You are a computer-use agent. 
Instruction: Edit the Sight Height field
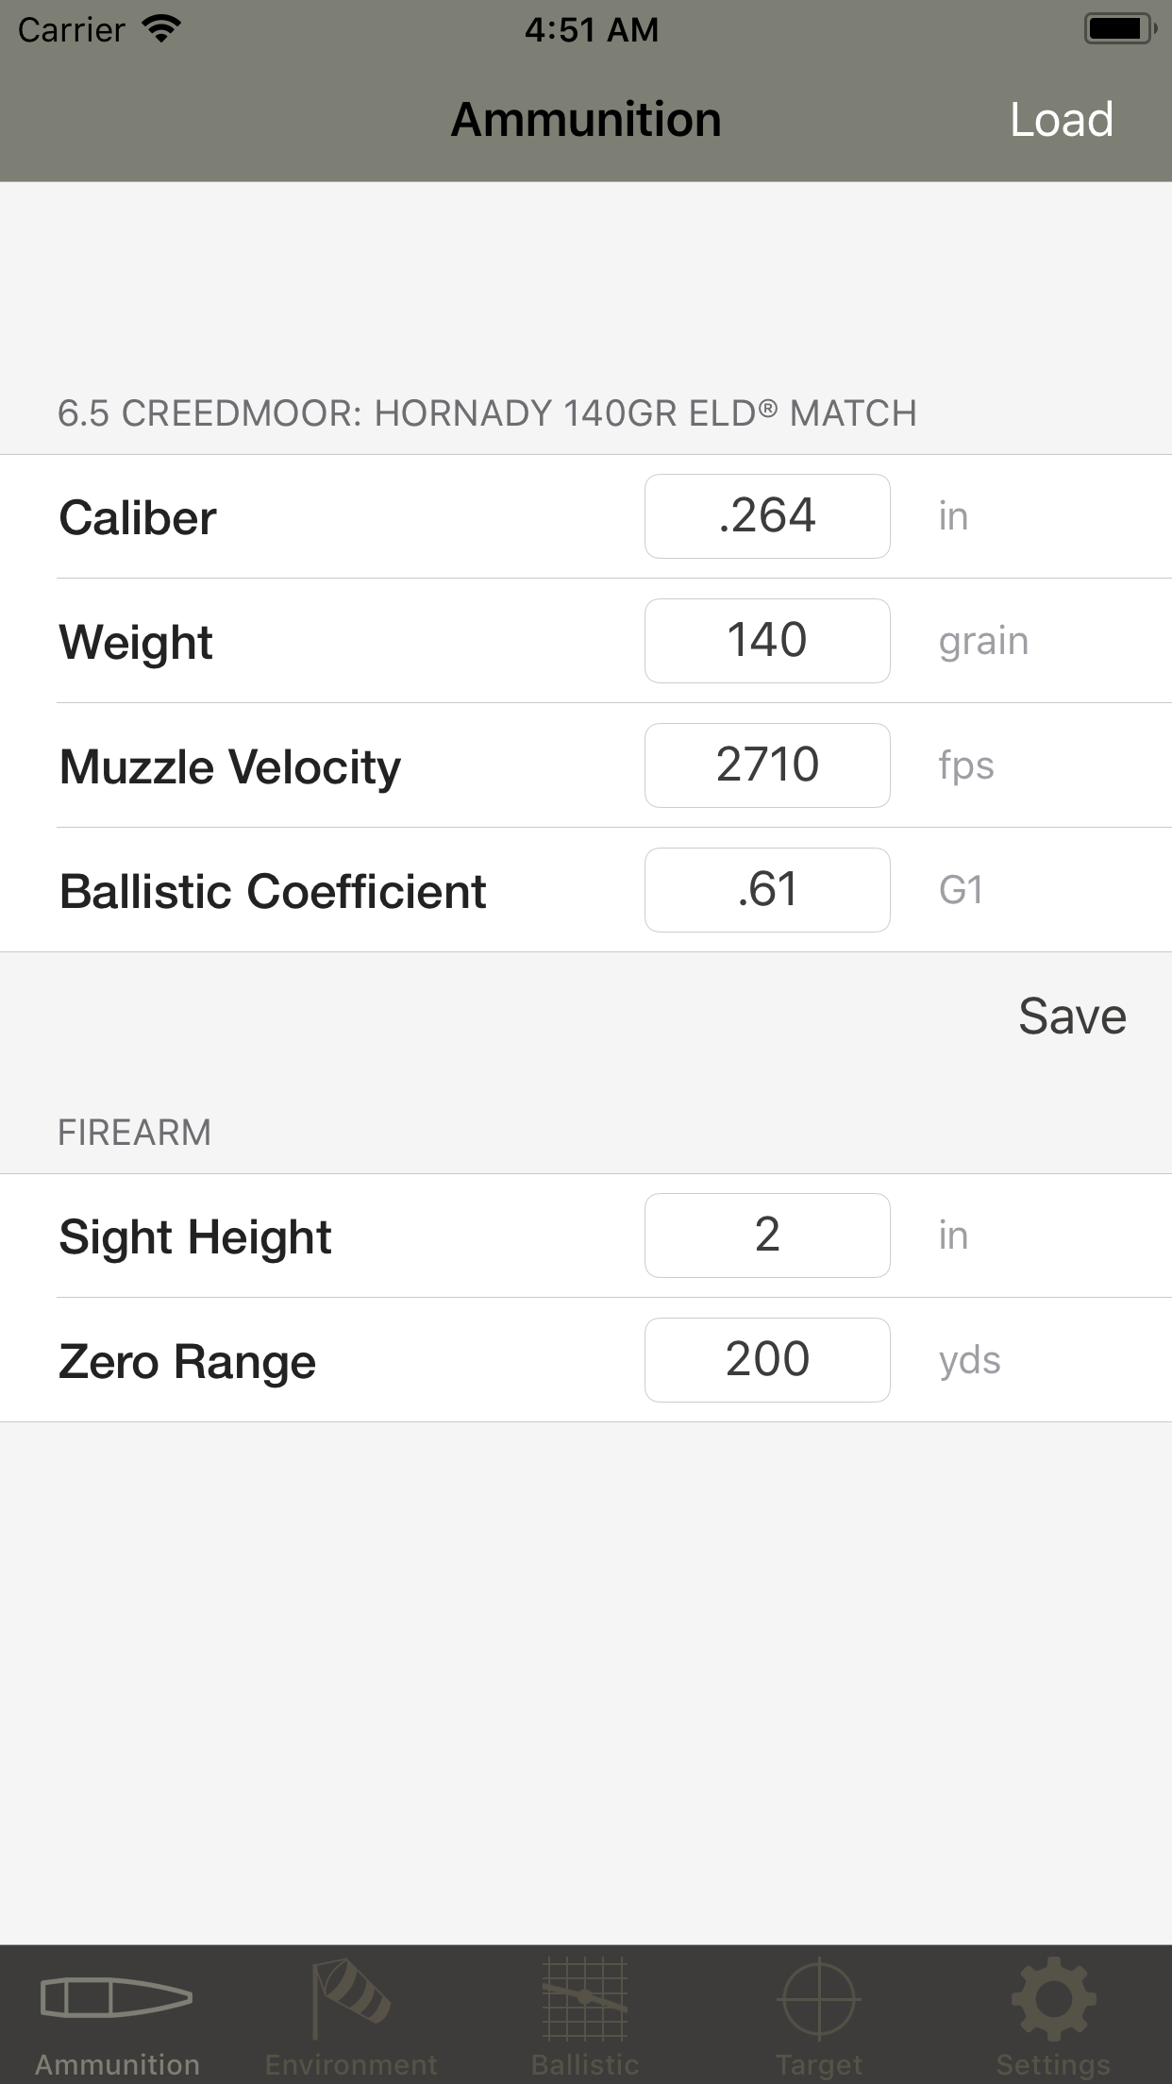coord(767,1235)
